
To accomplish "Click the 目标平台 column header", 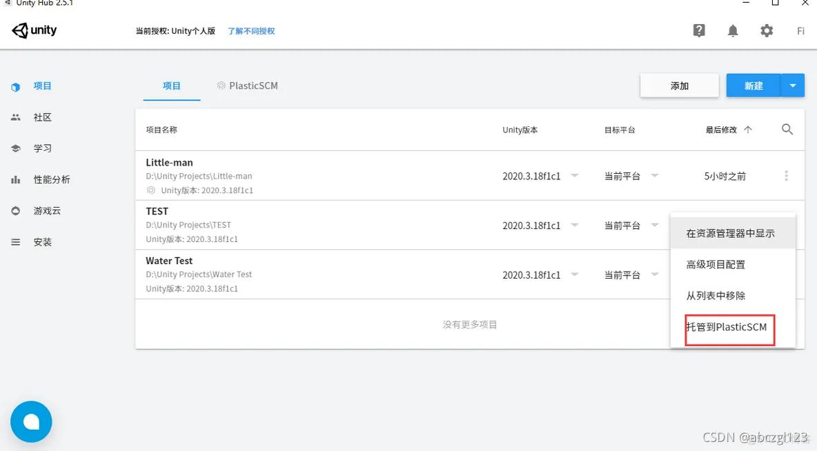I will 620,130.
